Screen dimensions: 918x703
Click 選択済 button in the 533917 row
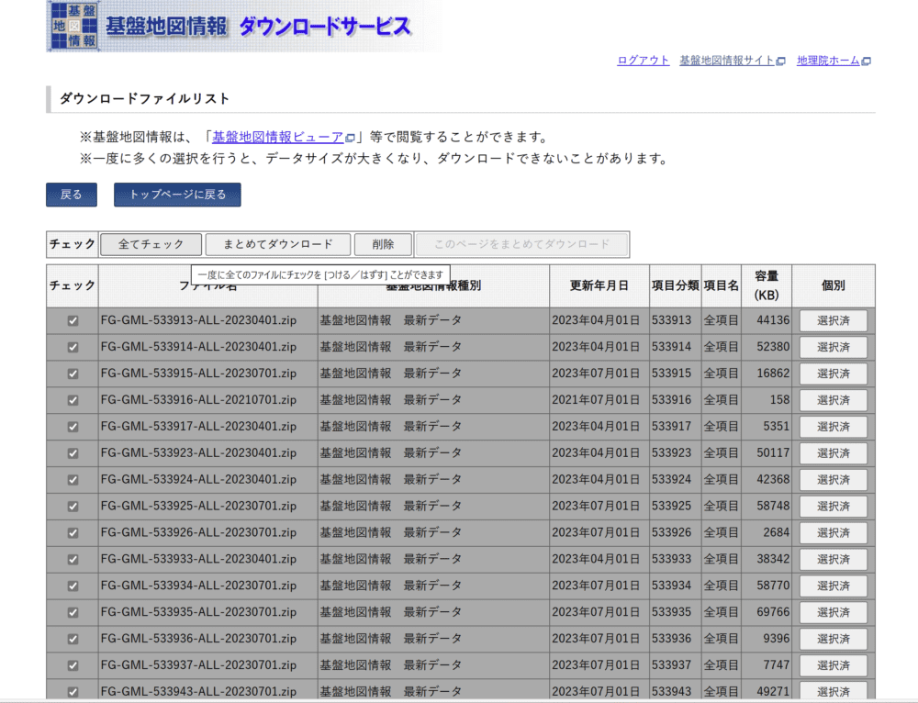(x=834, y=427)
